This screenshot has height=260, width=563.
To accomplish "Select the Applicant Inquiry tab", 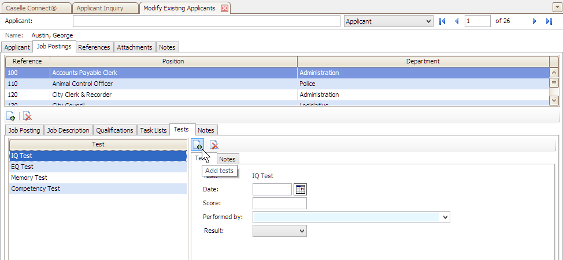I will point(105,8).
